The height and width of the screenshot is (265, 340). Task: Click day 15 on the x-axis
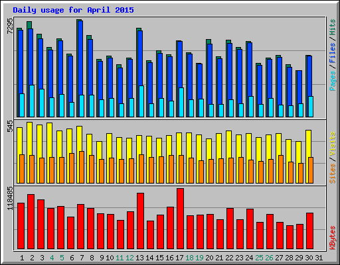tap(159, 258)
